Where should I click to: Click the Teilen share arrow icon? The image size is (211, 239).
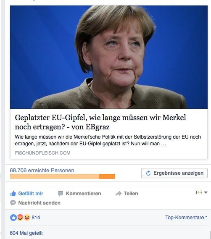119,194
